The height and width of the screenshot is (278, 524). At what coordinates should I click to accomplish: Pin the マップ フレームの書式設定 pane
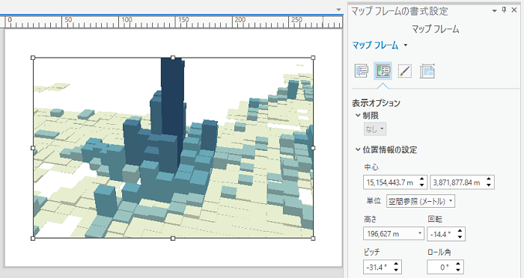[x=505, y=10]
